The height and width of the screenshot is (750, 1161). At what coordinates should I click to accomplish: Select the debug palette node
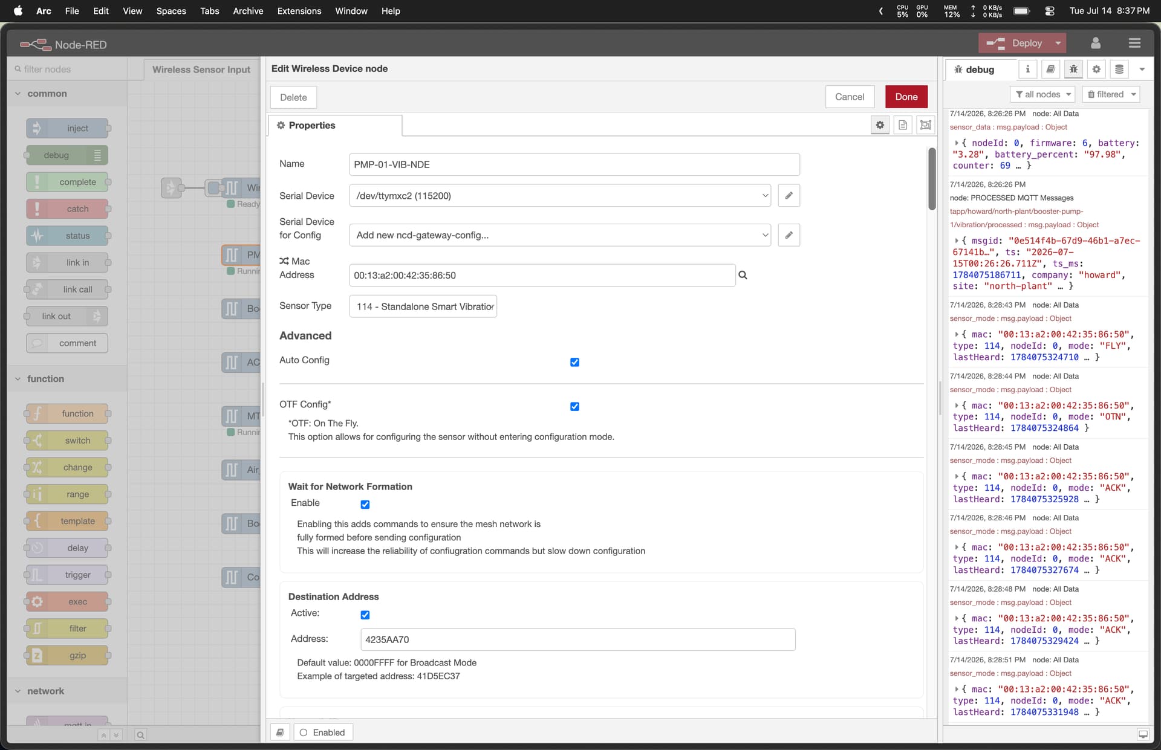click(67, 155)
